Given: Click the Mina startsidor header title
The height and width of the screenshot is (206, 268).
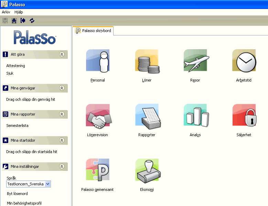Looking at the screenshot, I should (23, 140).
